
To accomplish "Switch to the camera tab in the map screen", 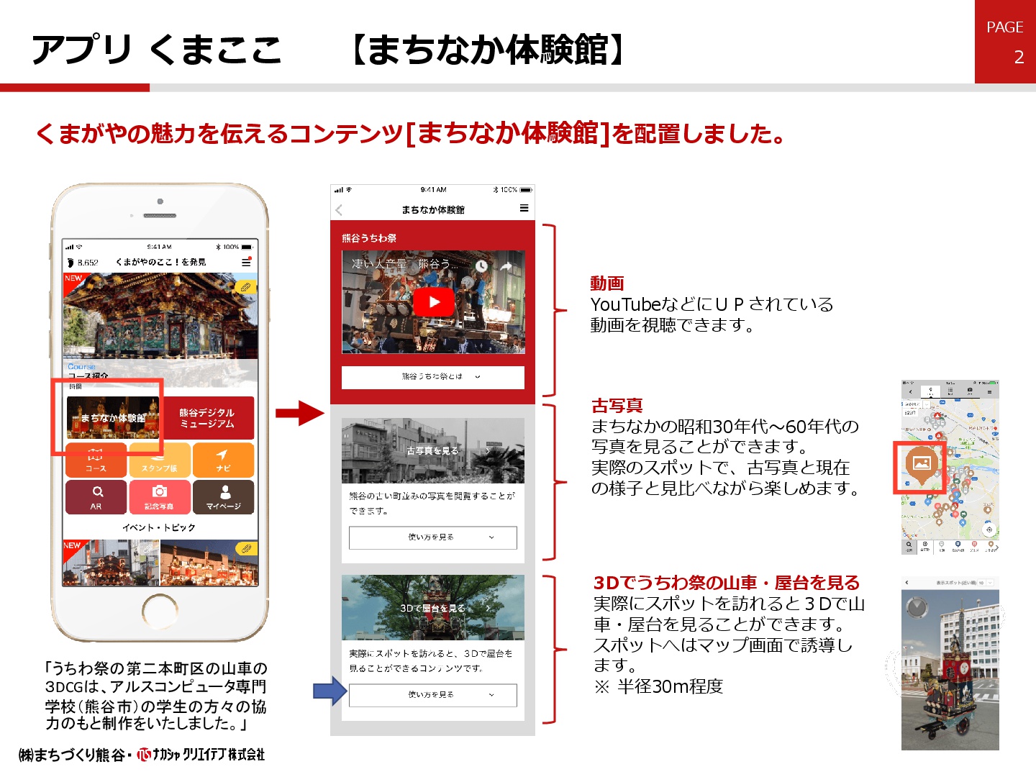I will [x=970, y=391].
